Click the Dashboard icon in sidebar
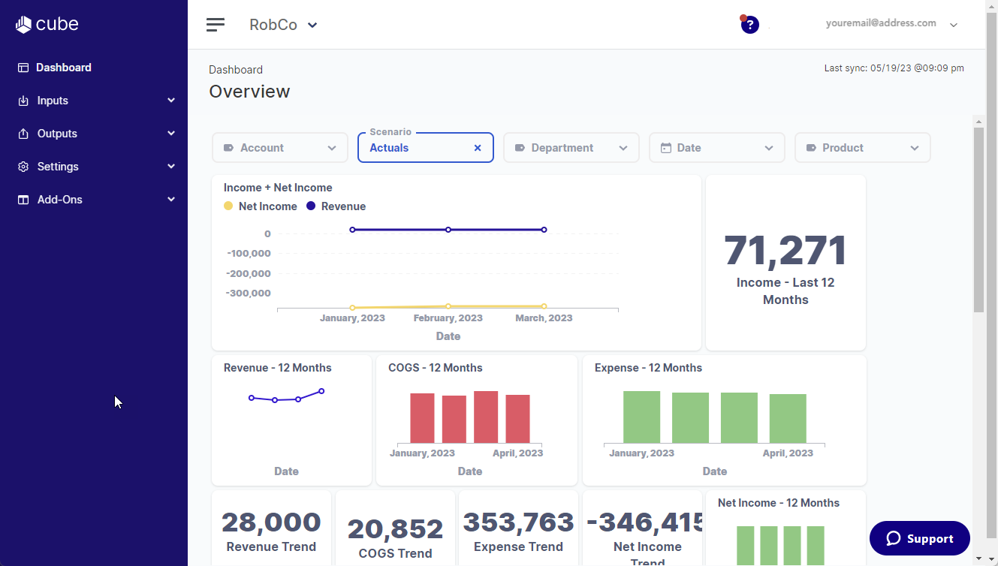The width and height of the screenshot is (998, 566). 23,68
